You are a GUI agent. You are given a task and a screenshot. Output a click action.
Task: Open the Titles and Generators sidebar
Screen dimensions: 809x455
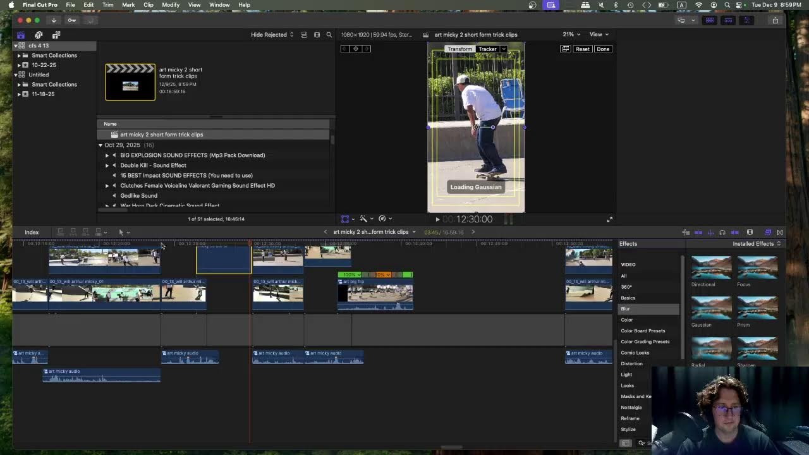56,35
